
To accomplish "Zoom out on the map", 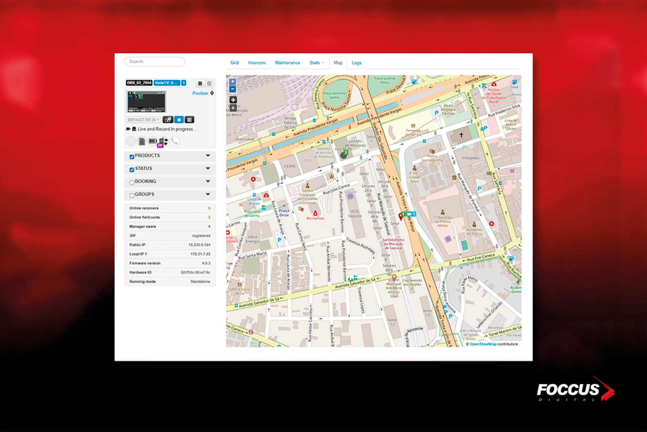I will click(x=233, y=89).
